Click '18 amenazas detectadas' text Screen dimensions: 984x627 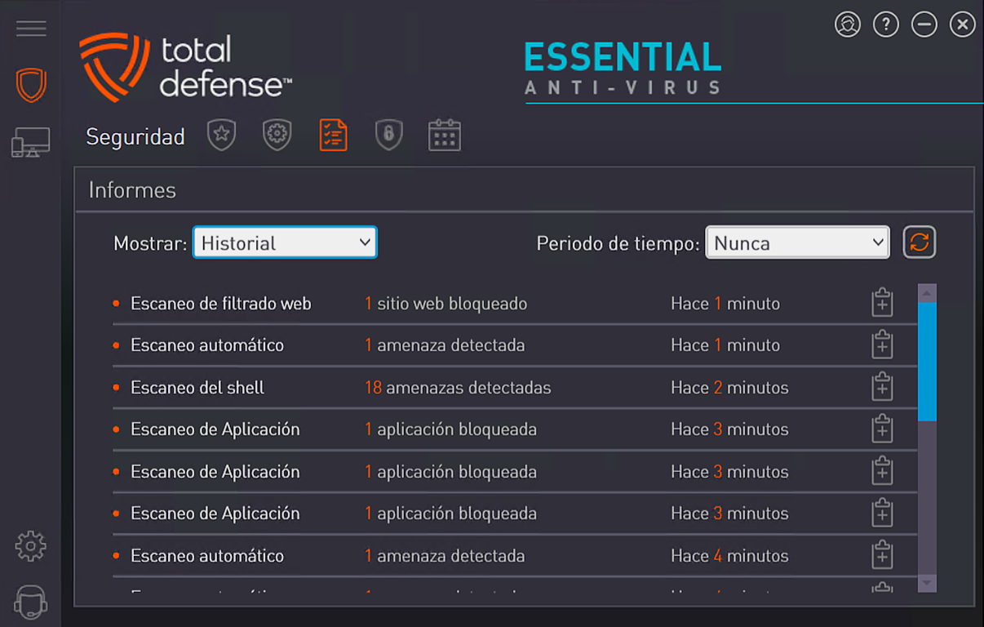click(x=458, y=388)
